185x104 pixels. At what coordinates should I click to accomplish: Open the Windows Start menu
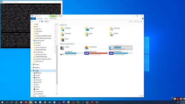coord(2,102)
